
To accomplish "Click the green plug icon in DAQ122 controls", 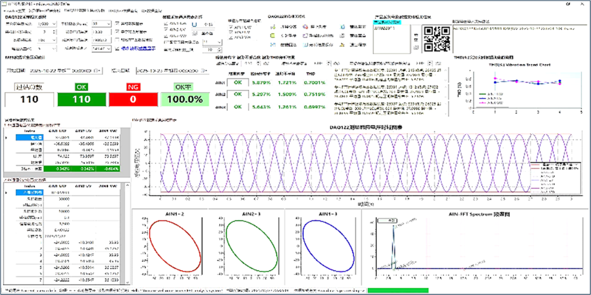I will (x=272, y=27).
